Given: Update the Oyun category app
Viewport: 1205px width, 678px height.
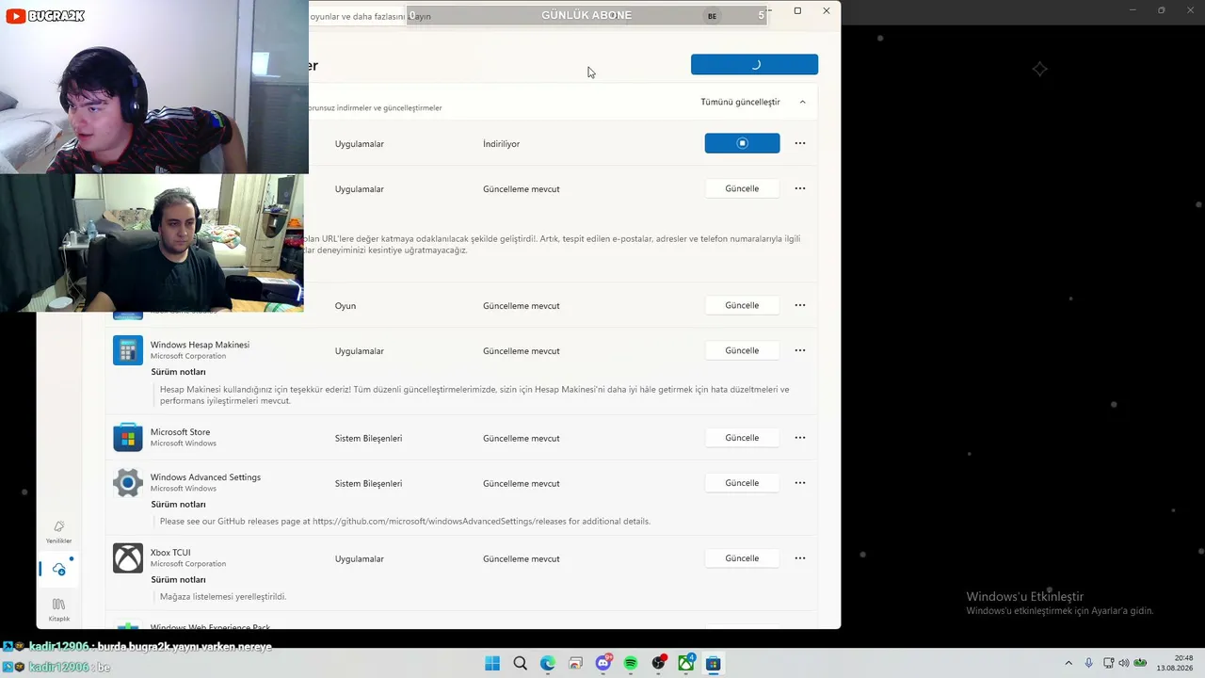Looking at the screenshot, I should 742,305.
